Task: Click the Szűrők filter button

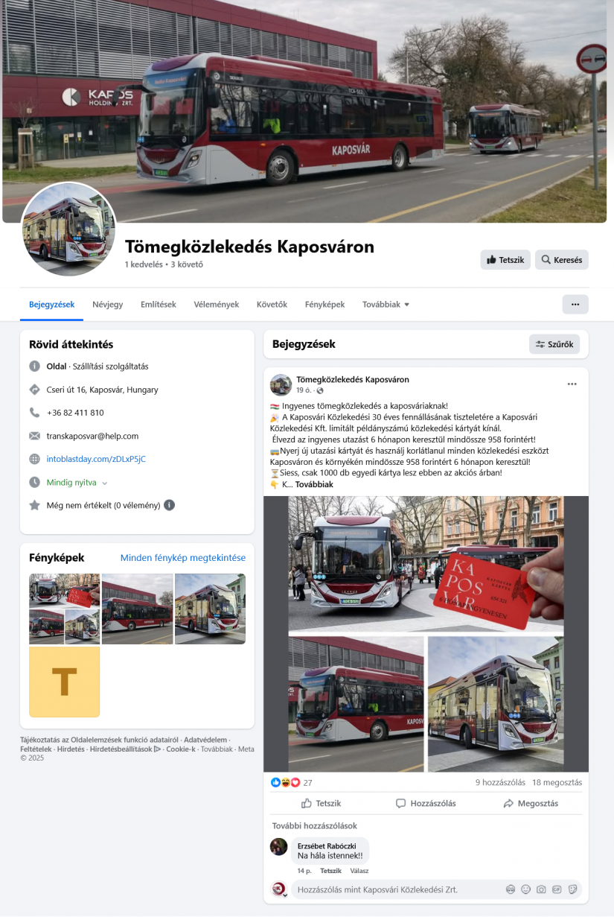Action: [554, 344]
